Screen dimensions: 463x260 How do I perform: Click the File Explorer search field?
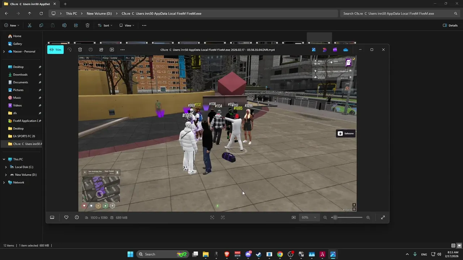click(x=400, y=13)
